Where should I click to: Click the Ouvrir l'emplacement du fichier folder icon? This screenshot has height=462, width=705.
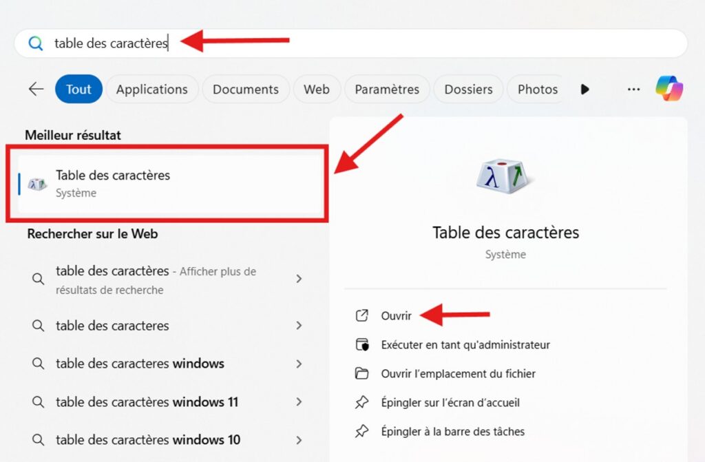[361, 374]
